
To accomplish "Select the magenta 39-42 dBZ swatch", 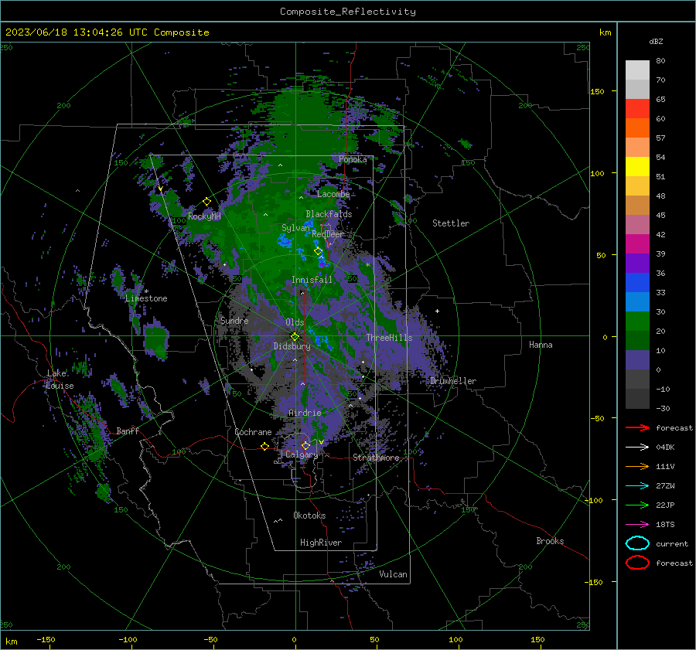I will (x=637, y=244).
